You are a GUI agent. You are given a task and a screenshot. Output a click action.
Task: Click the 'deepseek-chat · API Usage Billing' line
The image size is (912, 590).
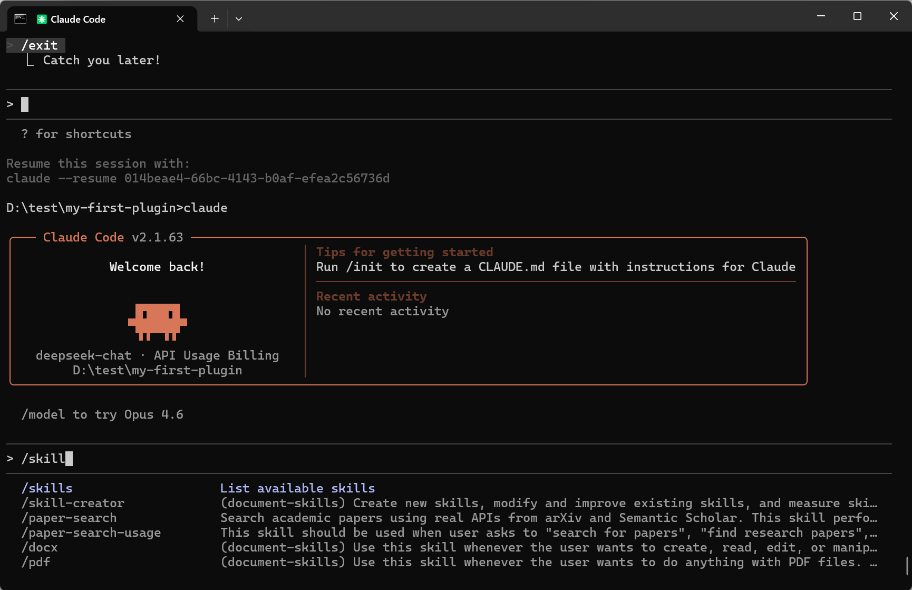coord(158,355)
